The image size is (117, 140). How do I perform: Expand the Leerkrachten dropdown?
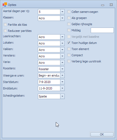pyautogui.click(x=63, y=37)
